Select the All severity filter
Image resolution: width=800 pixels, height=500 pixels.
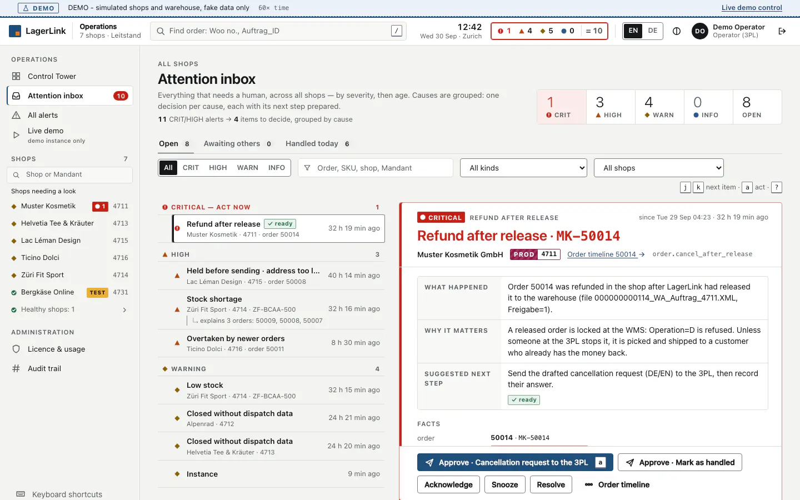(168, 168)
